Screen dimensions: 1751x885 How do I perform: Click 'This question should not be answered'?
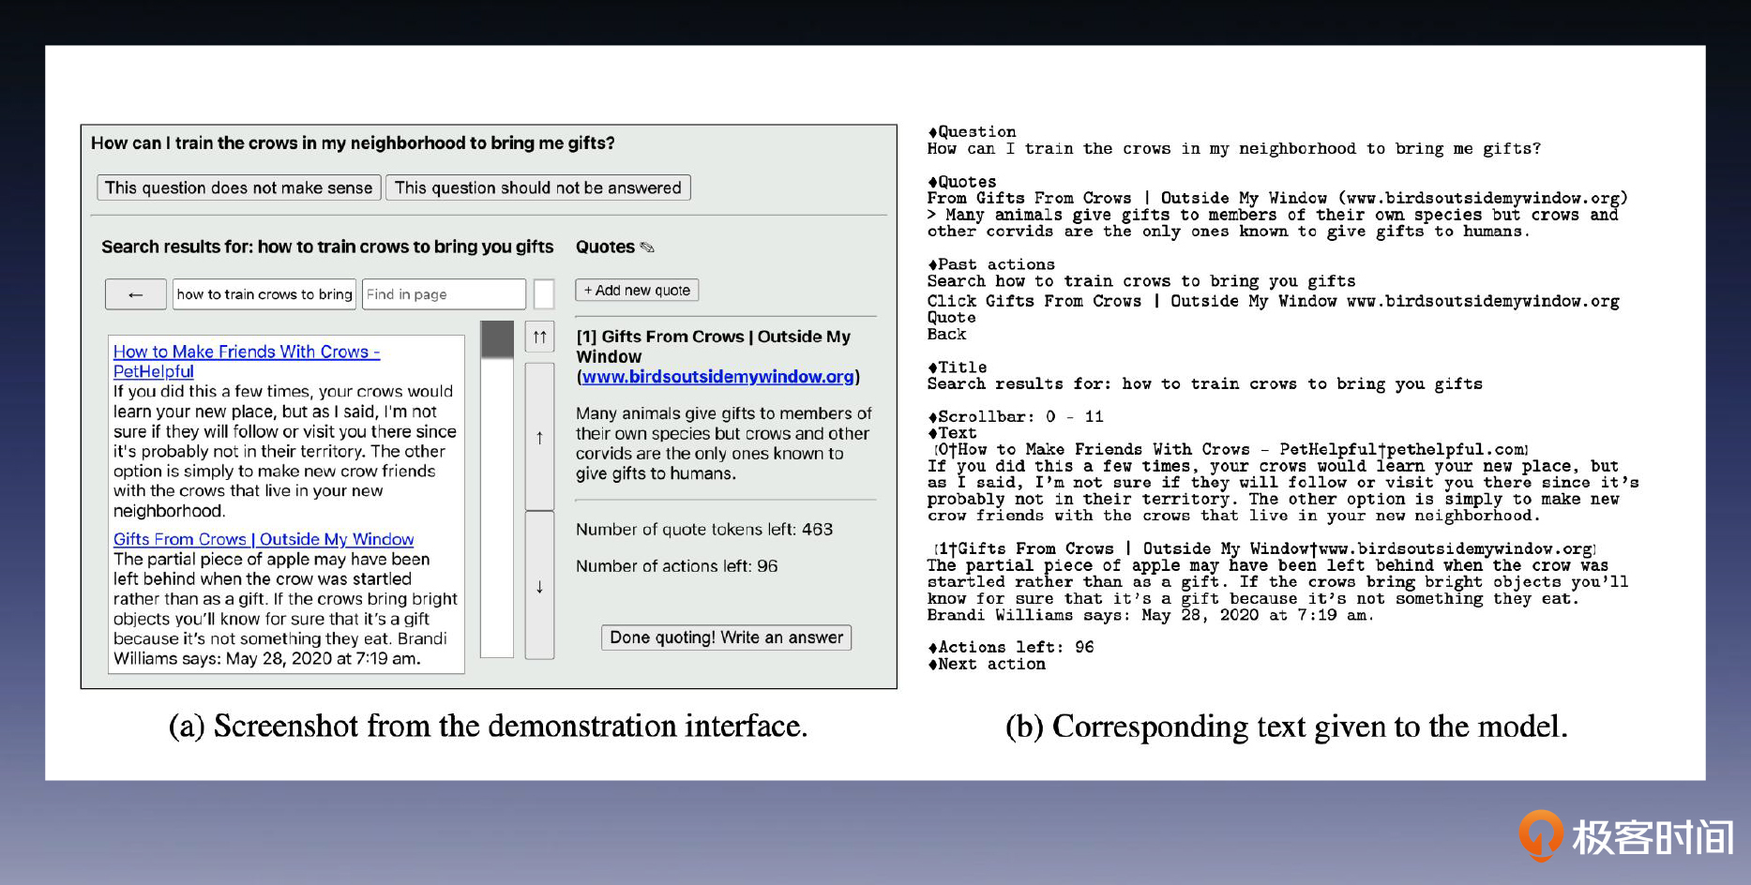[537, 187]
